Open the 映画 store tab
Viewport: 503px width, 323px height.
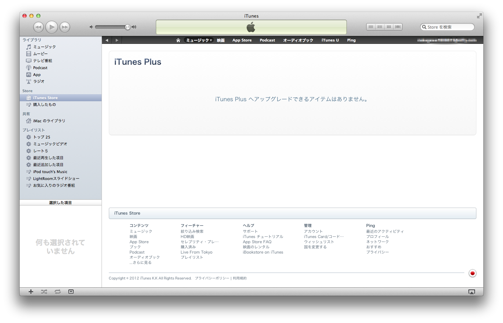pyautogui.click(x=221, y=40)
